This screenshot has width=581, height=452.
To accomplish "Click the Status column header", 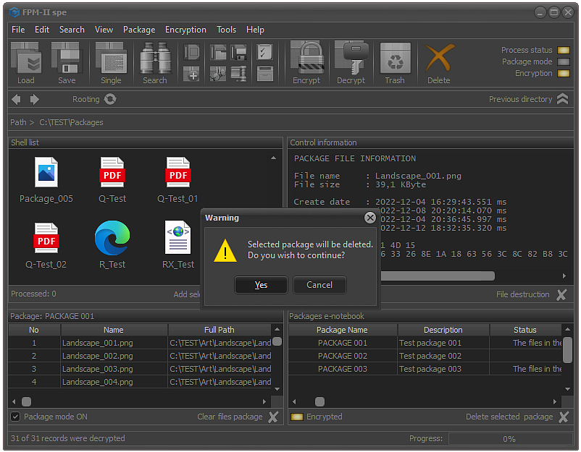I will pyautogui.click(x=525, y=330).
